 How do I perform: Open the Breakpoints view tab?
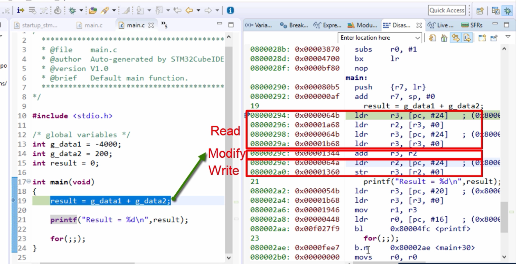coord(294,25)
